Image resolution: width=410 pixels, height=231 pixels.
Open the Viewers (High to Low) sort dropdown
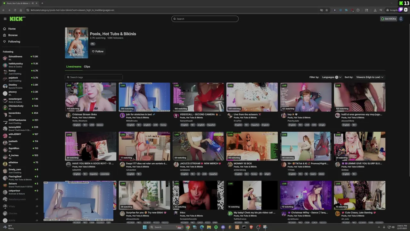[370, 77]
